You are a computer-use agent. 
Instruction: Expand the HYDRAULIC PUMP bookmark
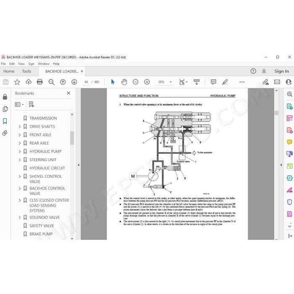point(20,151)
